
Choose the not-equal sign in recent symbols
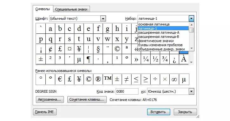(126, 79)
